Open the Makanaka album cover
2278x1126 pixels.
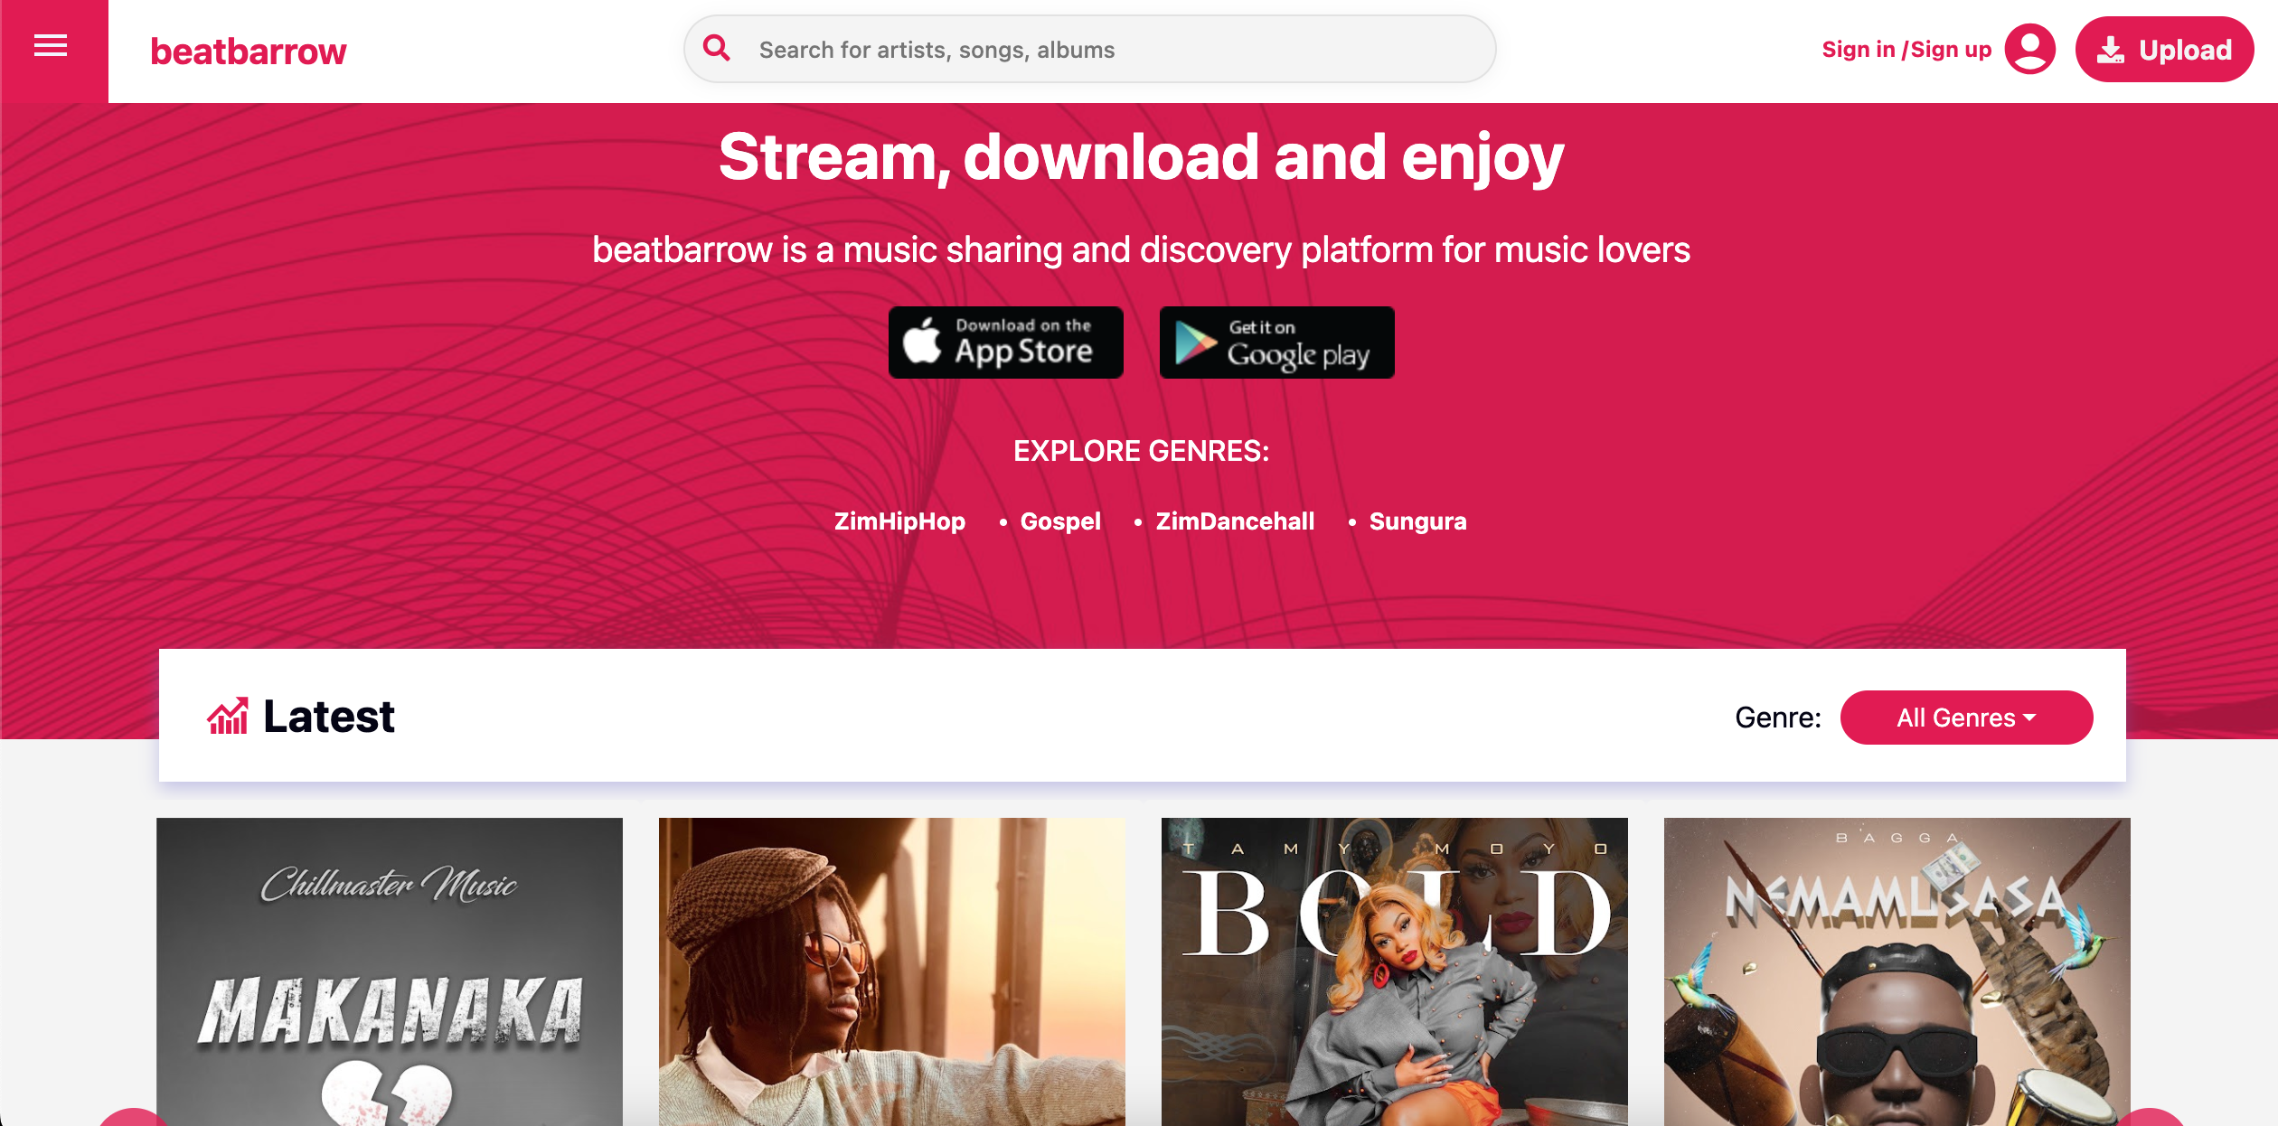390,971
